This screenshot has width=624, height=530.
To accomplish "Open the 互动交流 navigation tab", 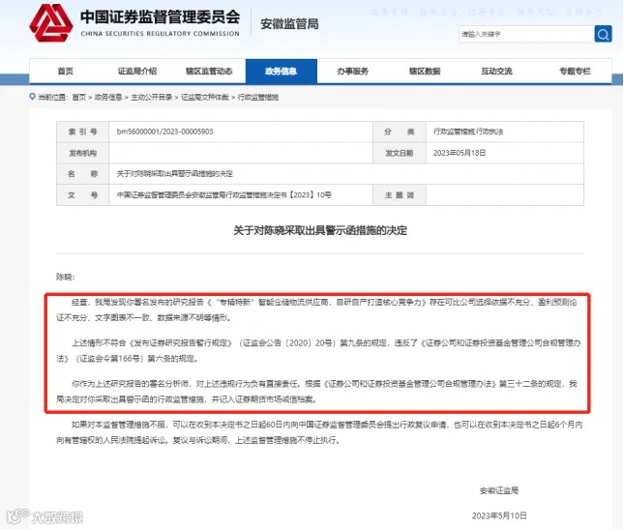I will click(x=496, y=72).
